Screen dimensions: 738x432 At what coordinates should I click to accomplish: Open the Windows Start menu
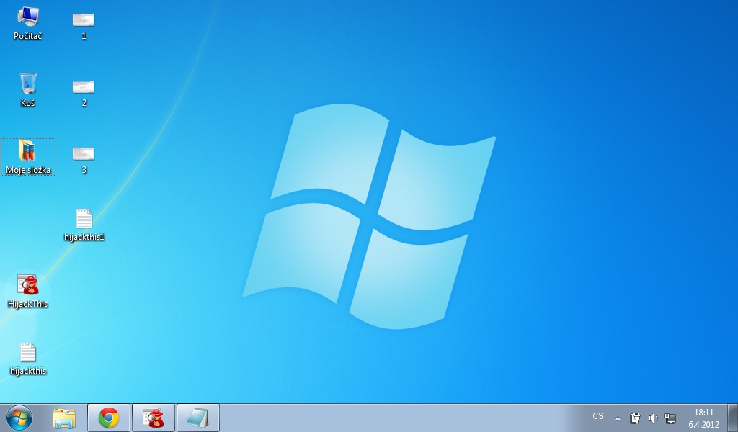click(19, 418)
